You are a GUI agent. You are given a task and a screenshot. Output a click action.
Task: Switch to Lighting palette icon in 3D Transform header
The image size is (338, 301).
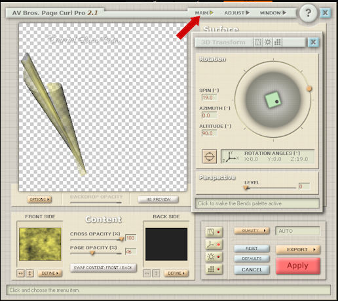pyautogui.click(x=268, y=42)
